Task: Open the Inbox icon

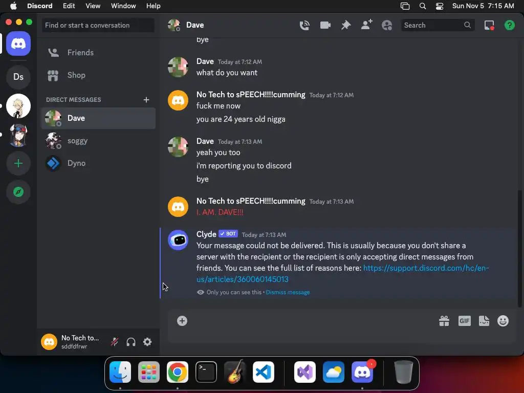Action: point(489,25)
